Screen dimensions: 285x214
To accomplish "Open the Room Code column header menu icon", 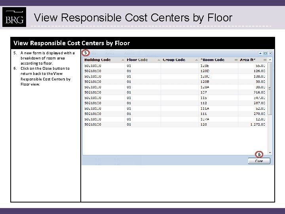I will [236, 60].
